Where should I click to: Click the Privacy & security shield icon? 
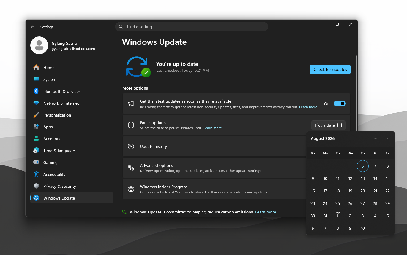[x=36, y=186]
